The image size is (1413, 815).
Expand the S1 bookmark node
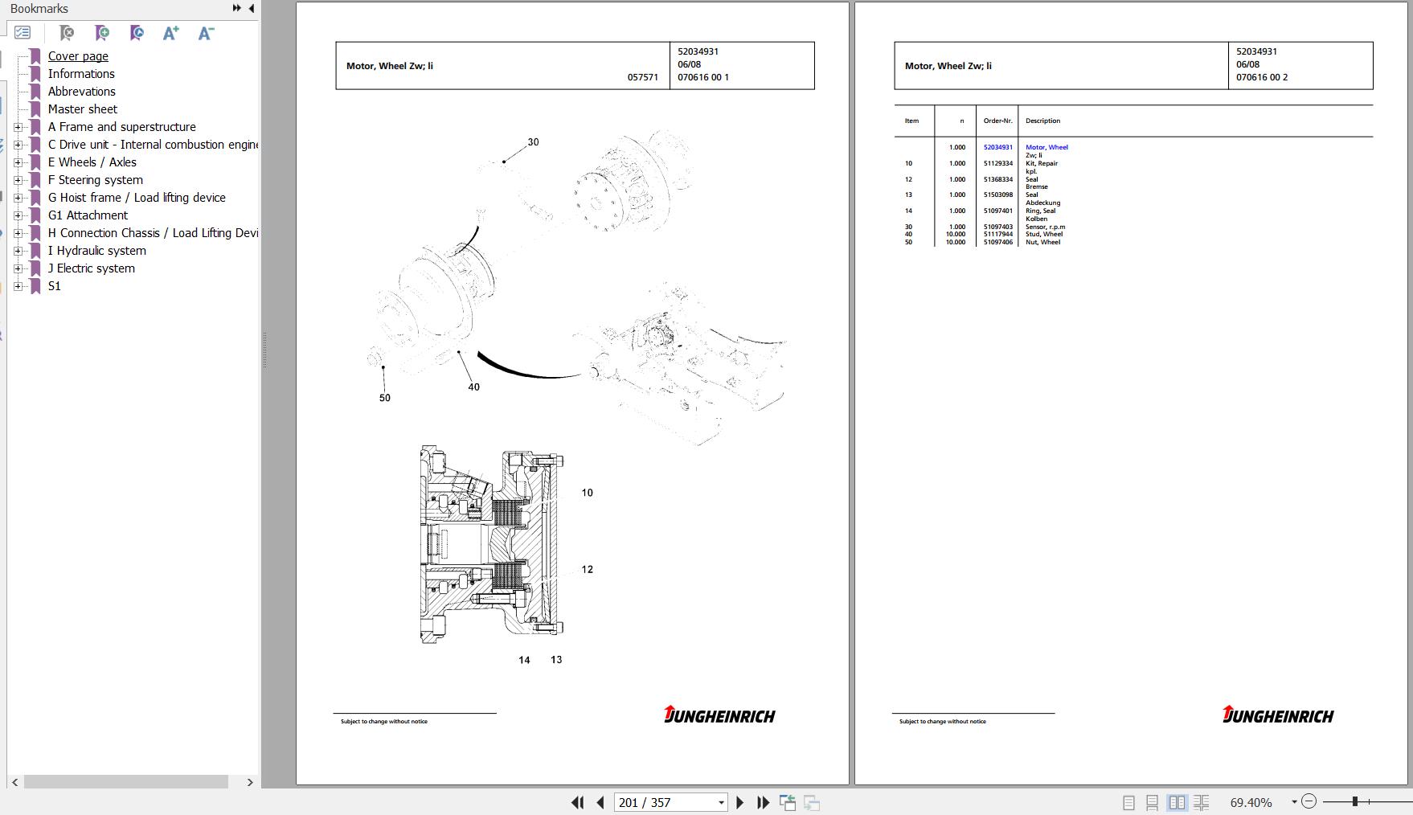click(18, 286)
